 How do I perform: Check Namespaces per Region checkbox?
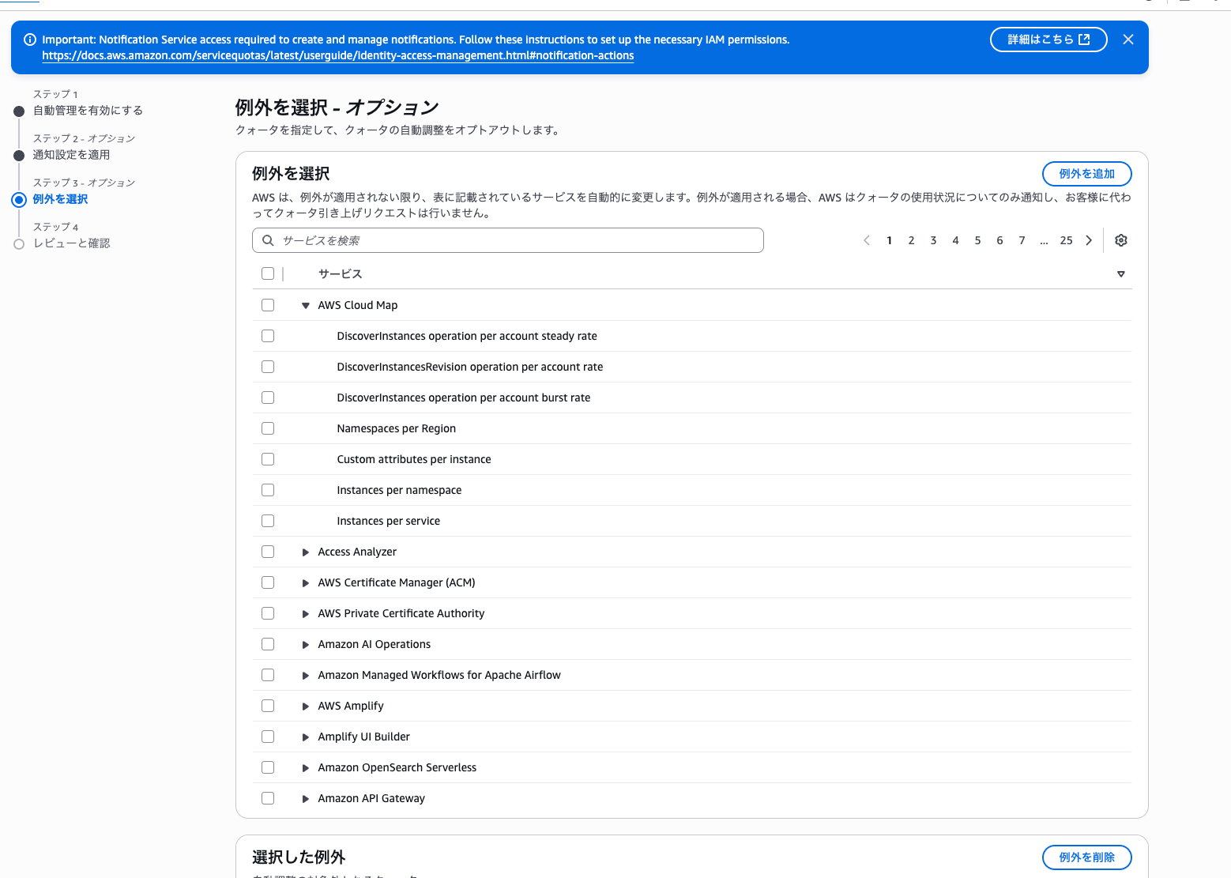[x=268, y=428]
